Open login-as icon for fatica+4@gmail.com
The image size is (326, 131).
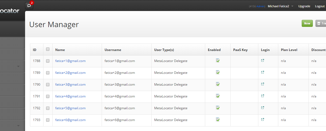(x=263, y=96)
